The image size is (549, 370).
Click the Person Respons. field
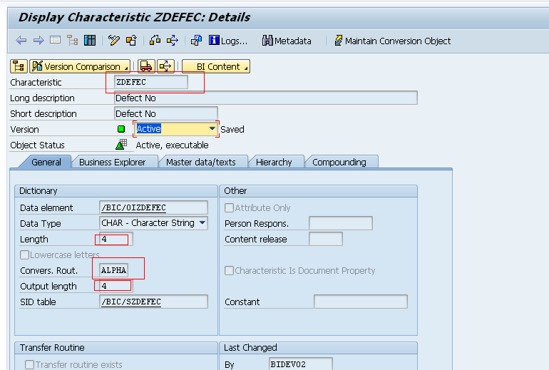coord(341,223)
